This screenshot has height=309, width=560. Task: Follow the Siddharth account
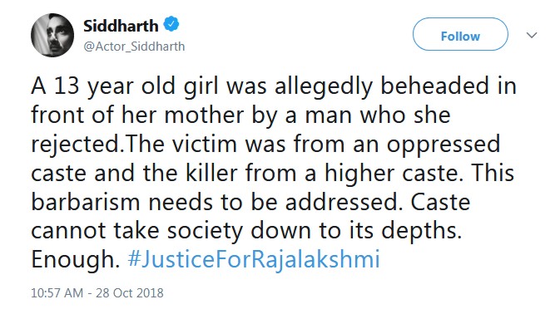(x=460, y=34)
